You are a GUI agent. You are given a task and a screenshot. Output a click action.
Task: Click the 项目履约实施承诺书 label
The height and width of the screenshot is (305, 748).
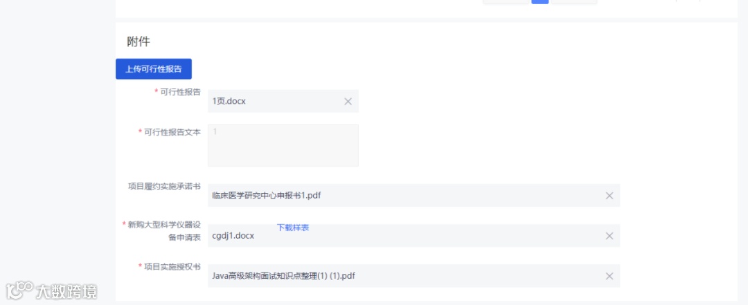164,186
